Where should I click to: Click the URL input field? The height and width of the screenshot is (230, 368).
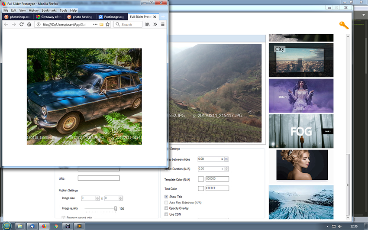pyautogui.click(x=99, y=178)
